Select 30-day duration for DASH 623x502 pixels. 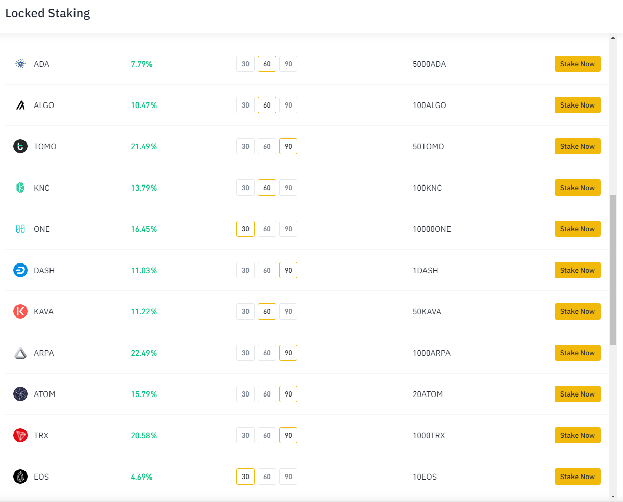pyautogui.click(x=245, y=270)
